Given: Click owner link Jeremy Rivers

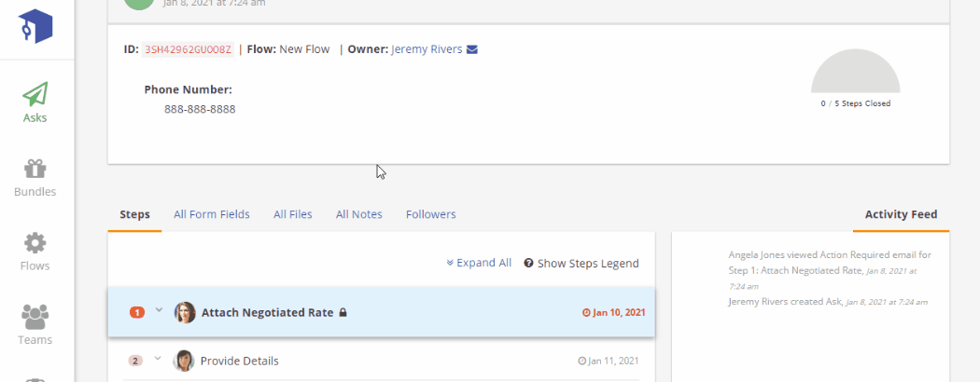Looking at the screenshot, I should point(427,49).
